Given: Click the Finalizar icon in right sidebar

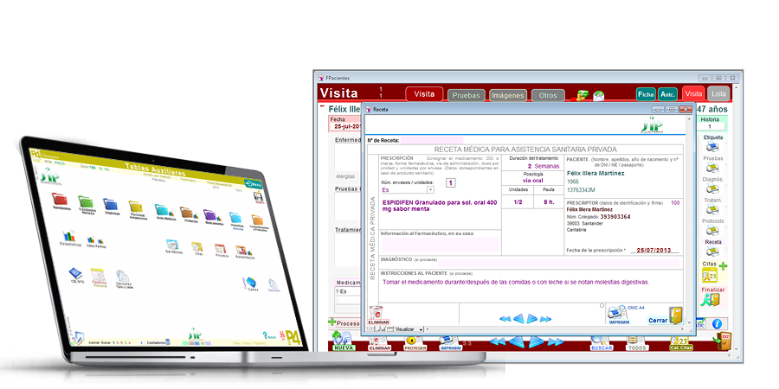Looking at the screenshot, I should [x=713, y=299].
